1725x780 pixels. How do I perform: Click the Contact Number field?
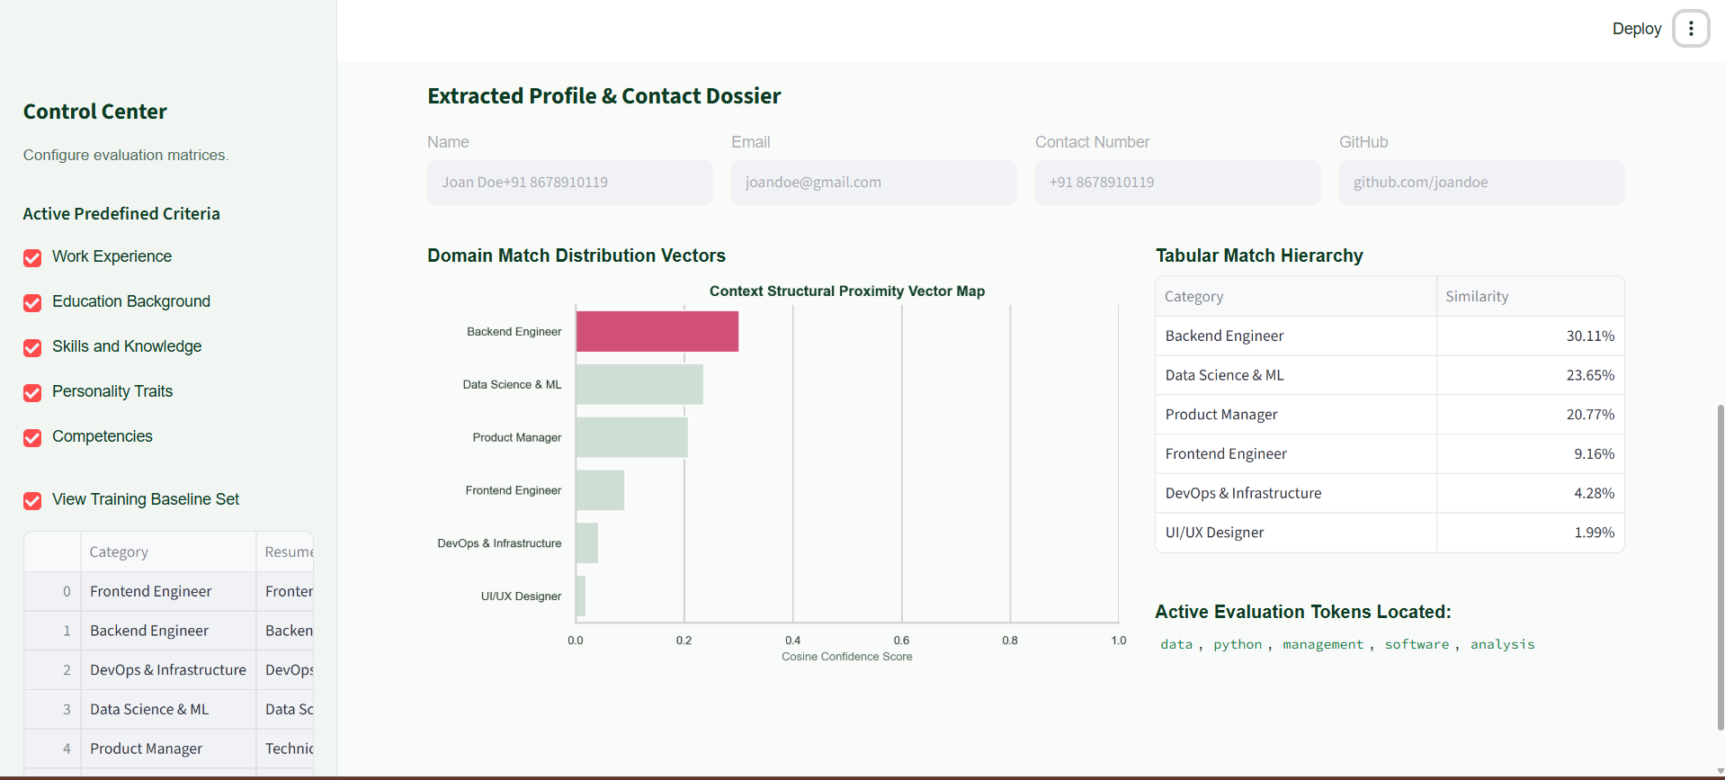(x=1178, y=183)
